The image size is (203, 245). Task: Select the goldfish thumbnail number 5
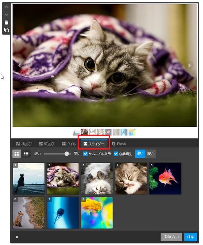[x=165, y=179]
